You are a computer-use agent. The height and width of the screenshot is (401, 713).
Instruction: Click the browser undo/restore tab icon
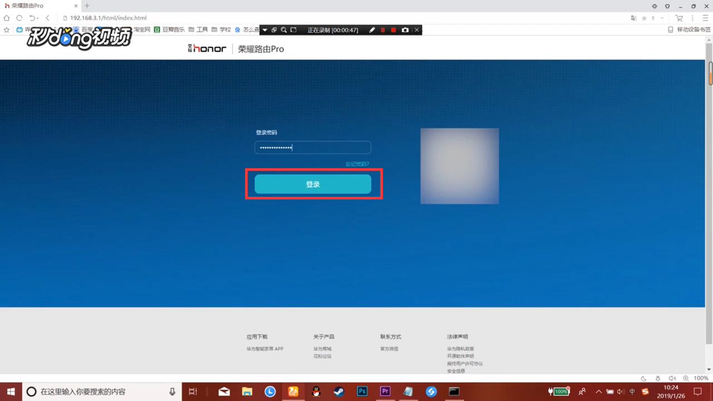(33, 18)
